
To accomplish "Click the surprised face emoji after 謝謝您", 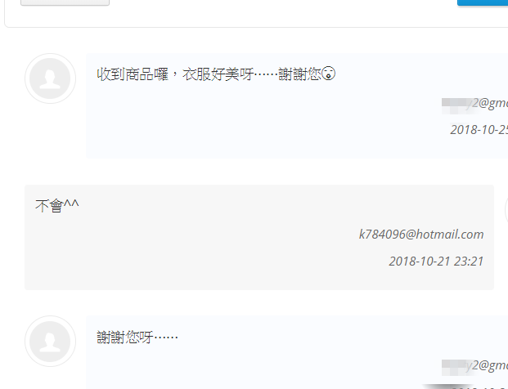I will click(x=329, y=74).
